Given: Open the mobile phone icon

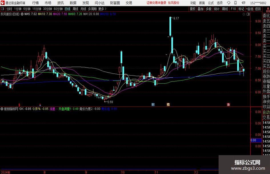Looking at the screenshot, I should (x=235, y=3).
